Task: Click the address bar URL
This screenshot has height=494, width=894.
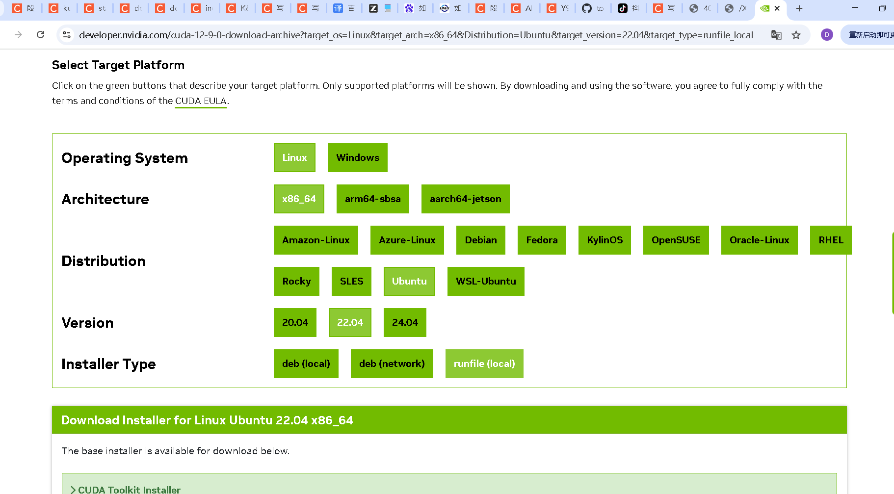Action: [x=416, y=35]
